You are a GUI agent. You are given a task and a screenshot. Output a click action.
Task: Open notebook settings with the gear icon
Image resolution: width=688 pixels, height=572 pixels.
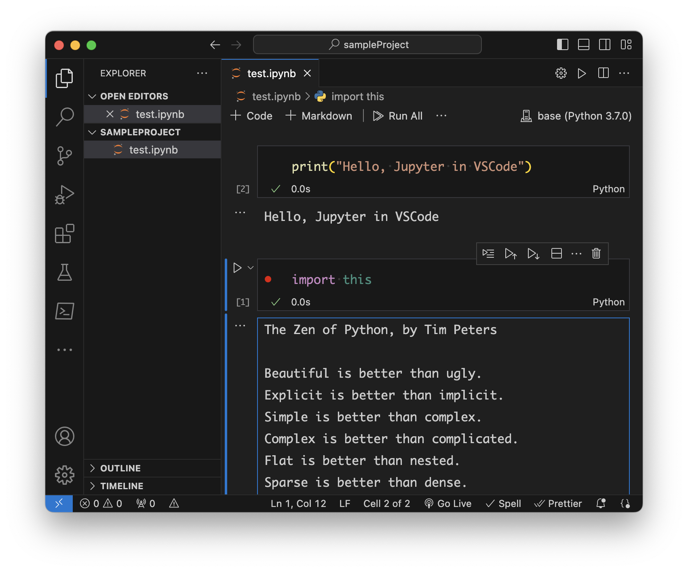click(x=560, y=73)
